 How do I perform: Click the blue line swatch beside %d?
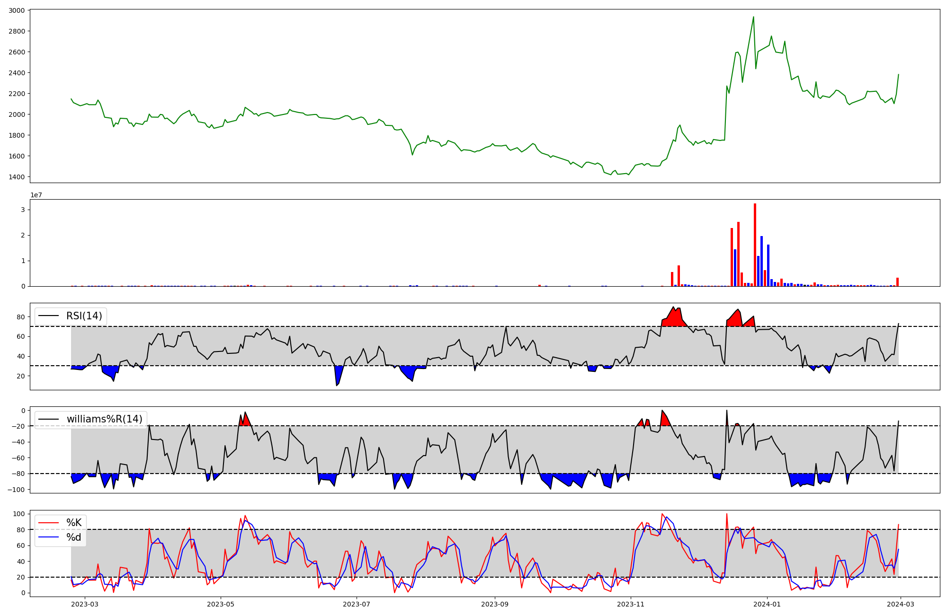tap(48, 537)
